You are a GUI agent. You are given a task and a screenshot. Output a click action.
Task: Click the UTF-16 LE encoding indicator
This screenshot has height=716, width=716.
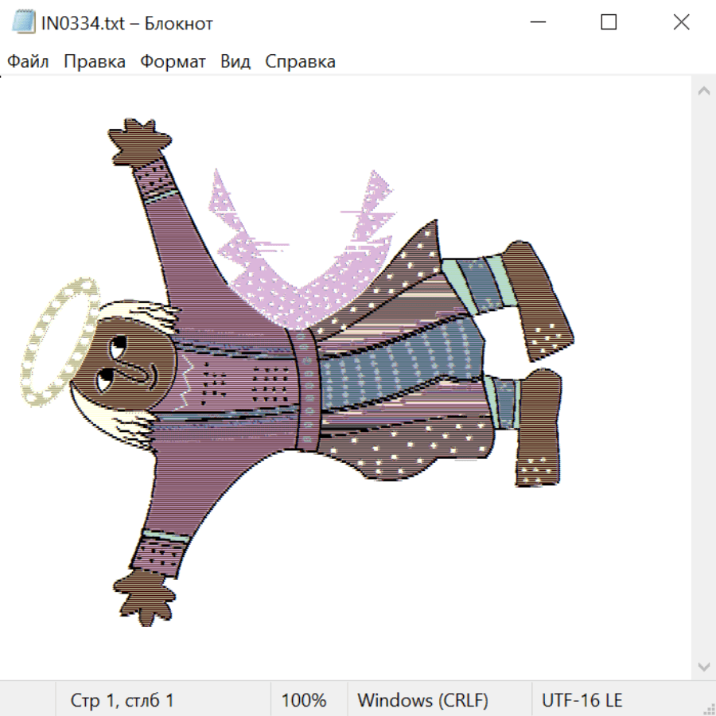(582, 701)
